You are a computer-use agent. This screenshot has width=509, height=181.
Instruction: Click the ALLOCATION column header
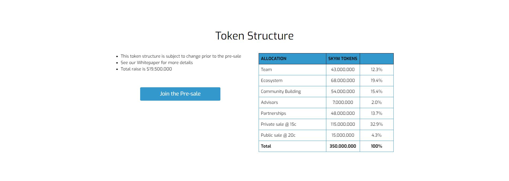click(292, 59)
